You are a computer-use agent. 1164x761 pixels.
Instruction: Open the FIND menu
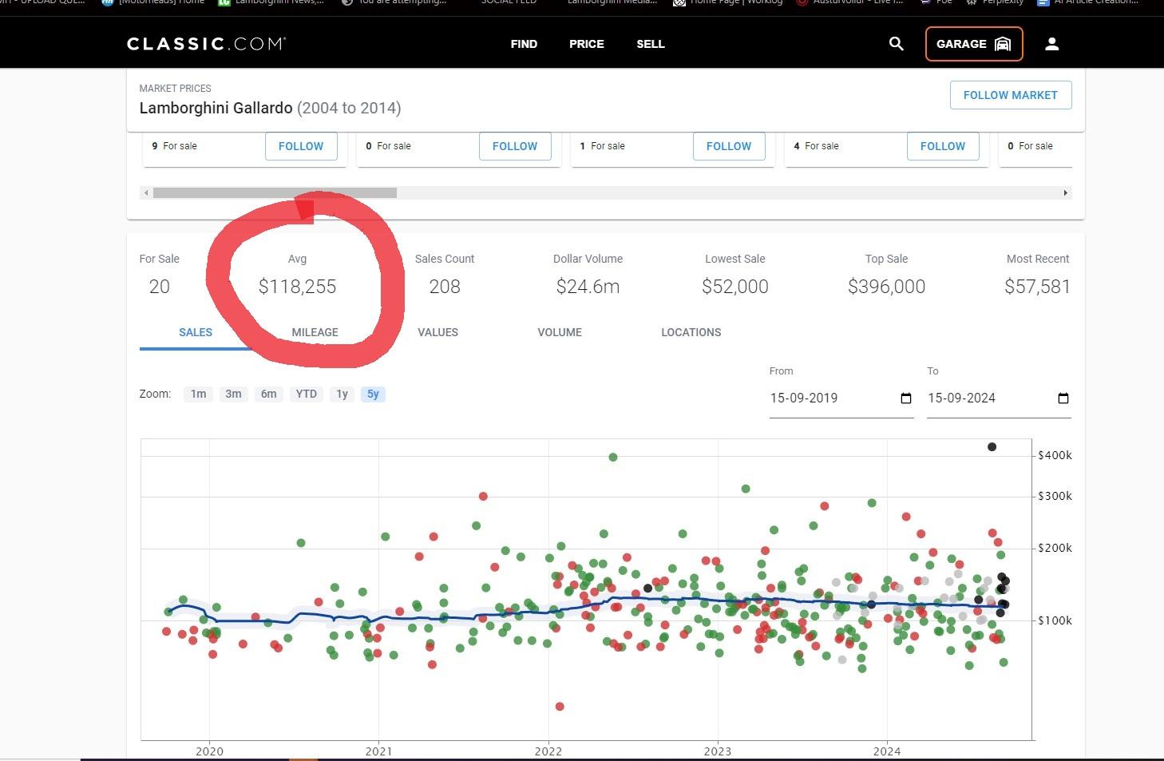pyautogui.click(x=524, y=44)
